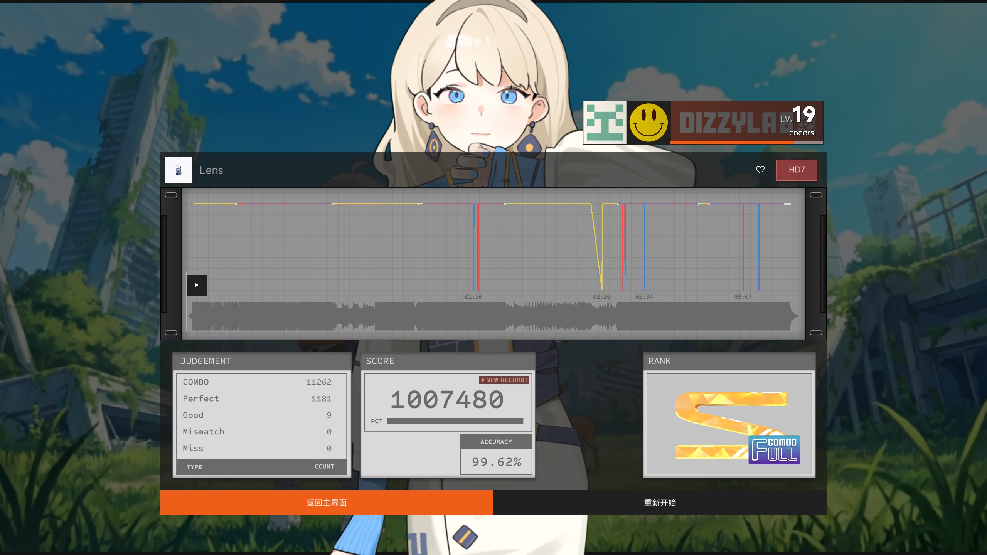Click the score value 1007480
The image size is (987, 555).
coord(447,400)
